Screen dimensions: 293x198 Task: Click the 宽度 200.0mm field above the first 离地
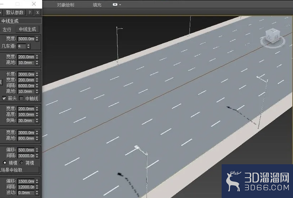26,57
